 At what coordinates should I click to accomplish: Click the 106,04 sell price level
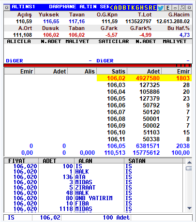point(116,92)
